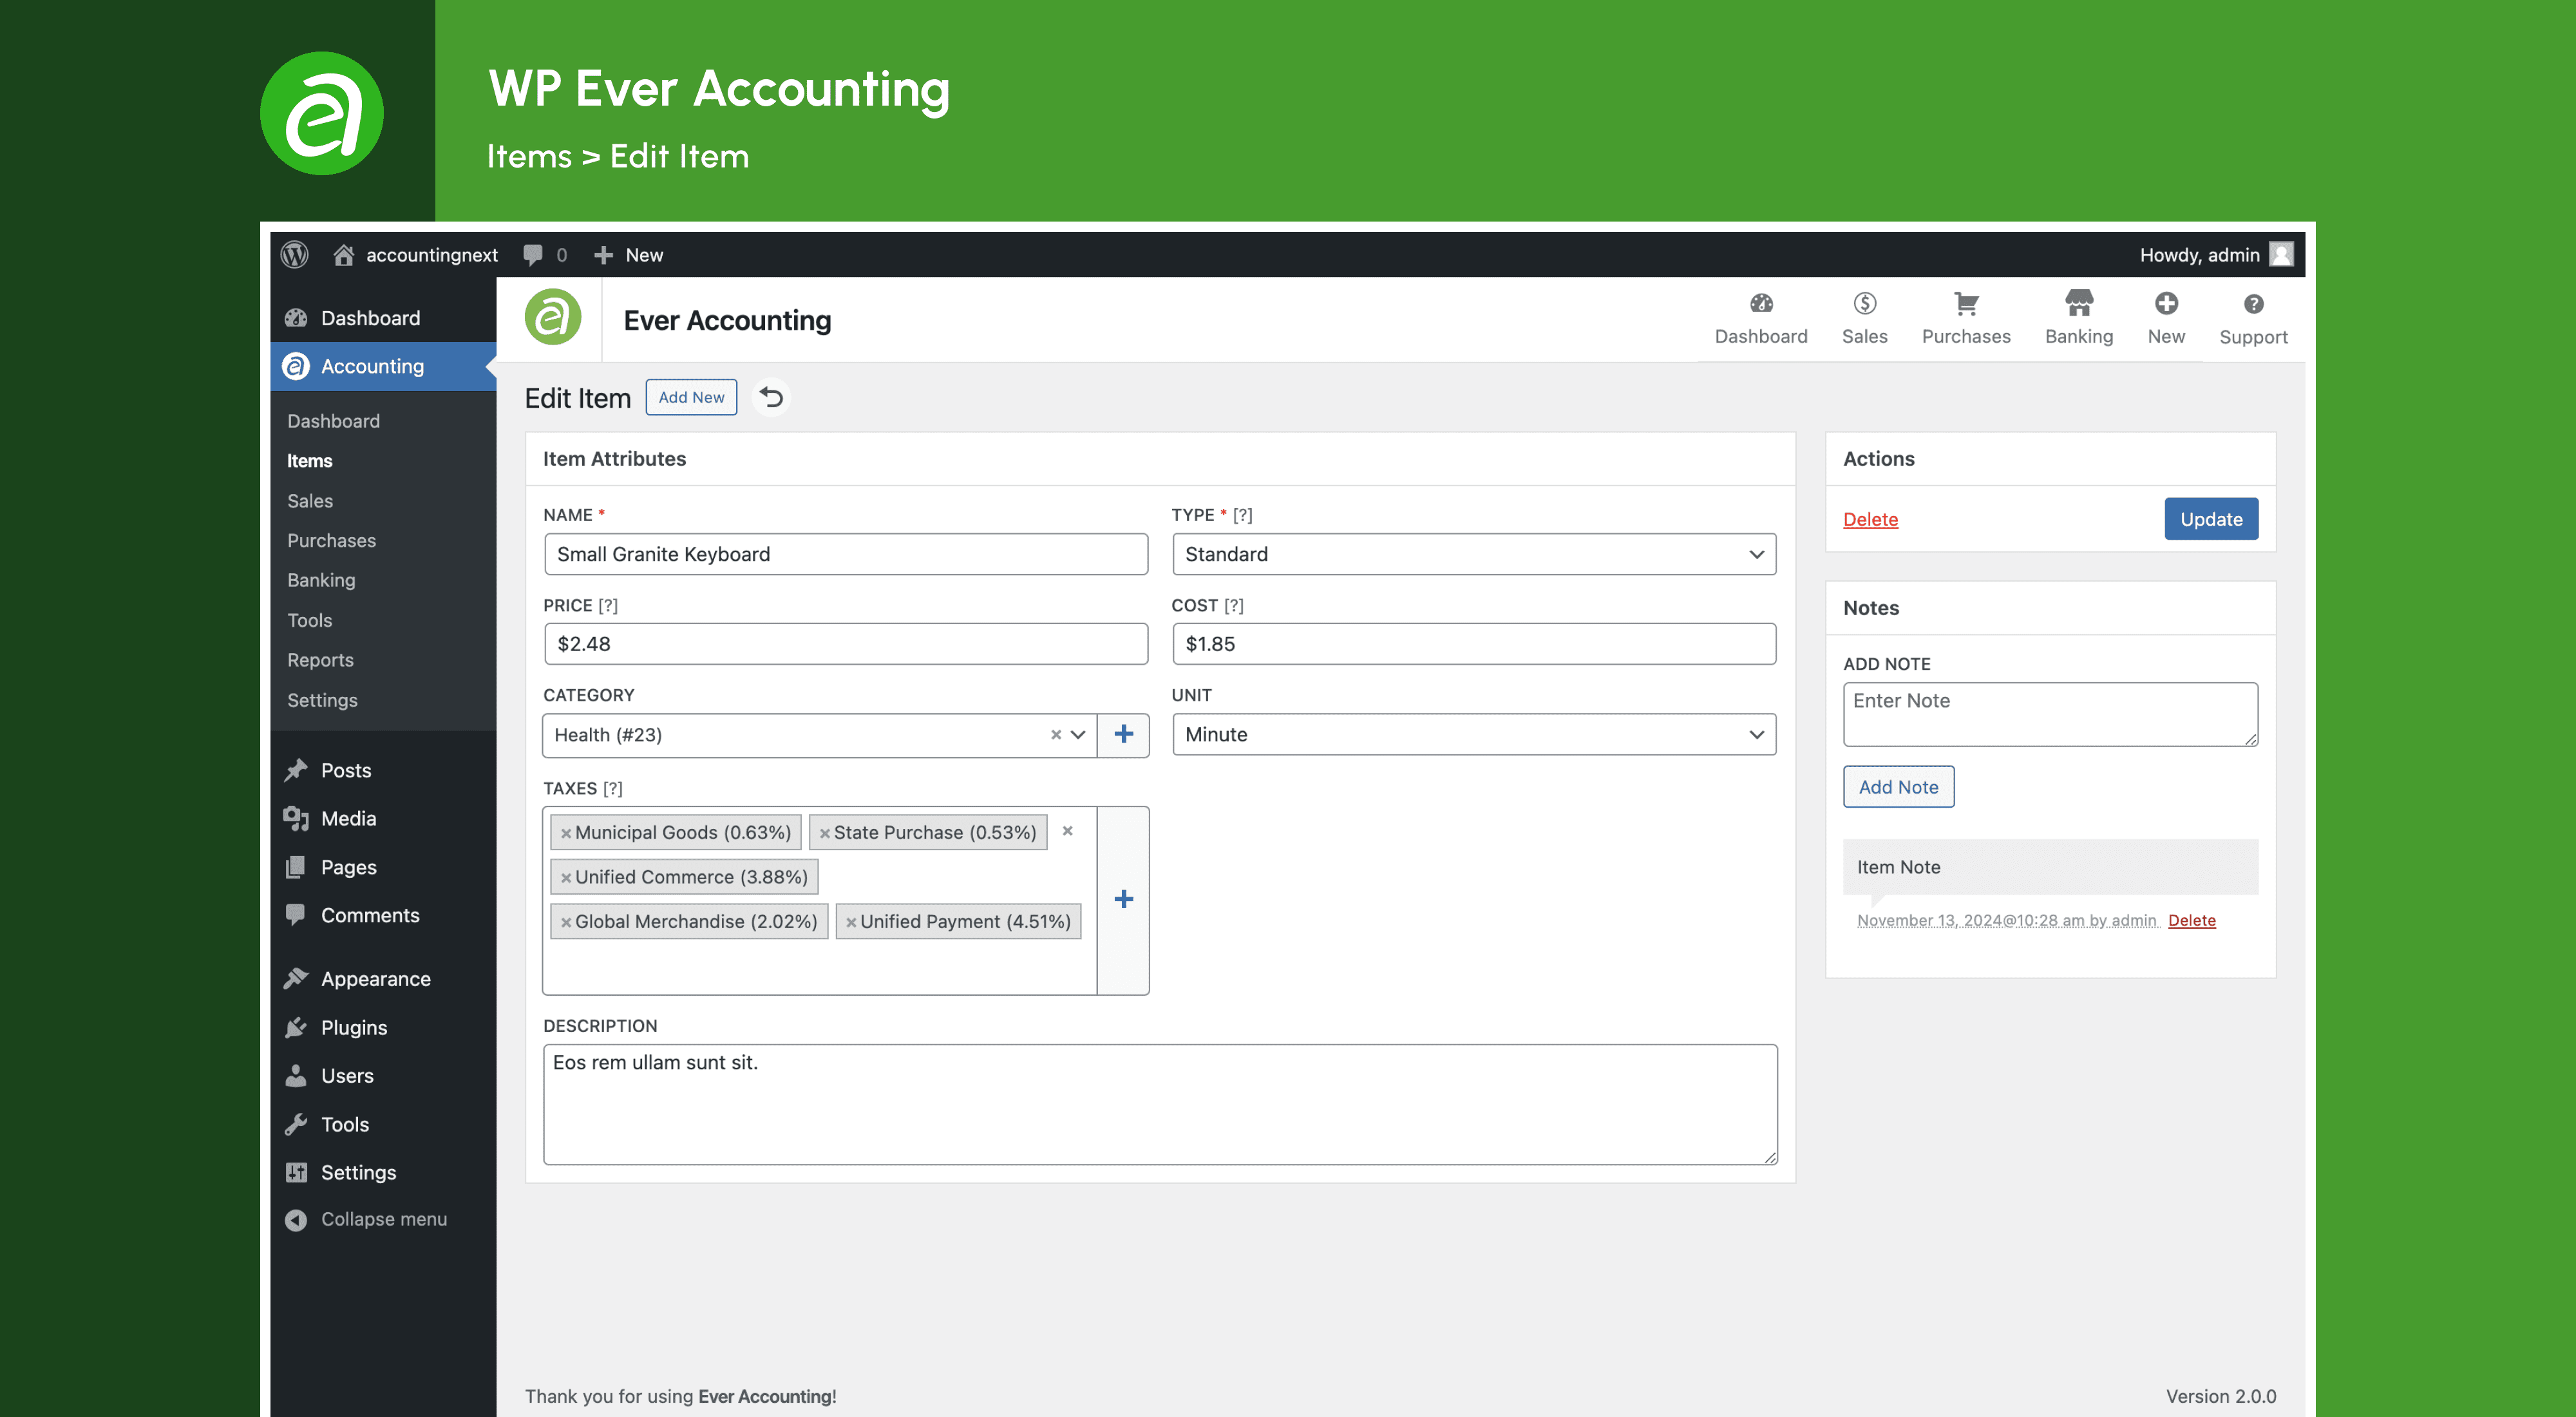Remove the State Purchase (0.53%) tax tag
The height and width of the screenshot is (1417, 2576).
pyautogui.click(x=825, y=833)
